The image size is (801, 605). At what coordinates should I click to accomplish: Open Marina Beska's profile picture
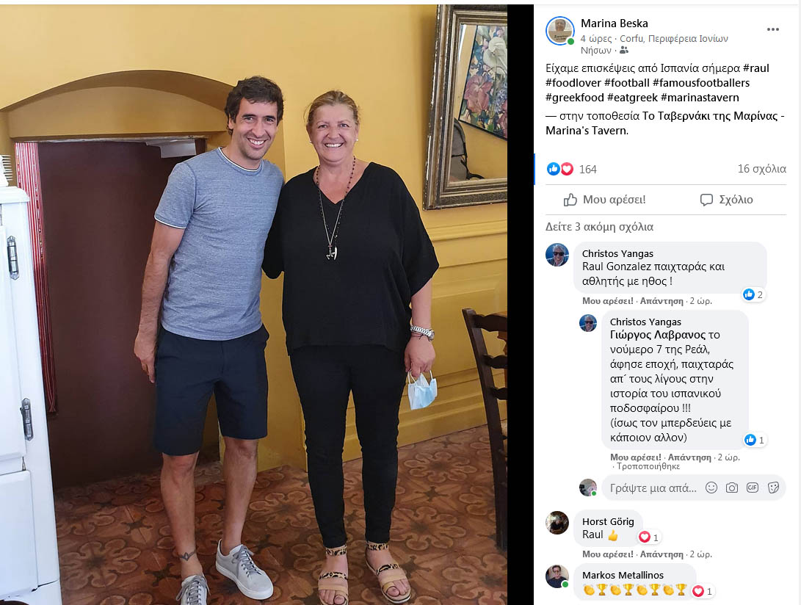[x=560, y=31]
